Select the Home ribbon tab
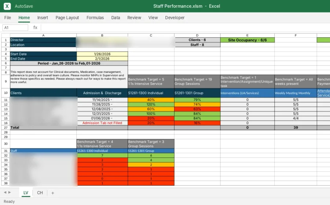Viewport: 330px width, 205px height. 24,18
